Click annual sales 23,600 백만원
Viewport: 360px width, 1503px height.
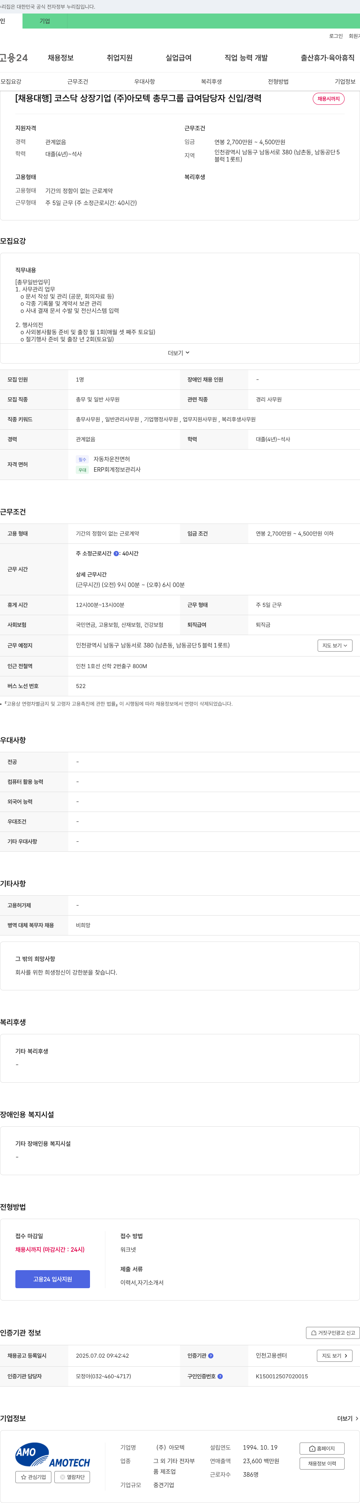point(261,1461)
